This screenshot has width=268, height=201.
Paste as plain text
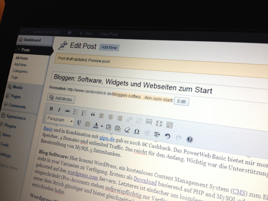tap(109, 127)
